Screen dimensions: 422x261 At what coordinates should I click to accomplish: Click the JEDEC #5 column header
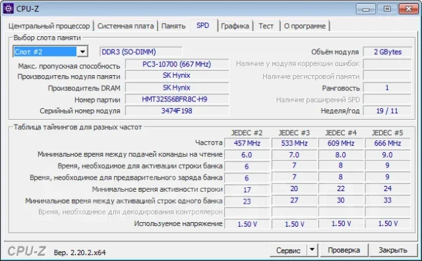coord(388,133)
